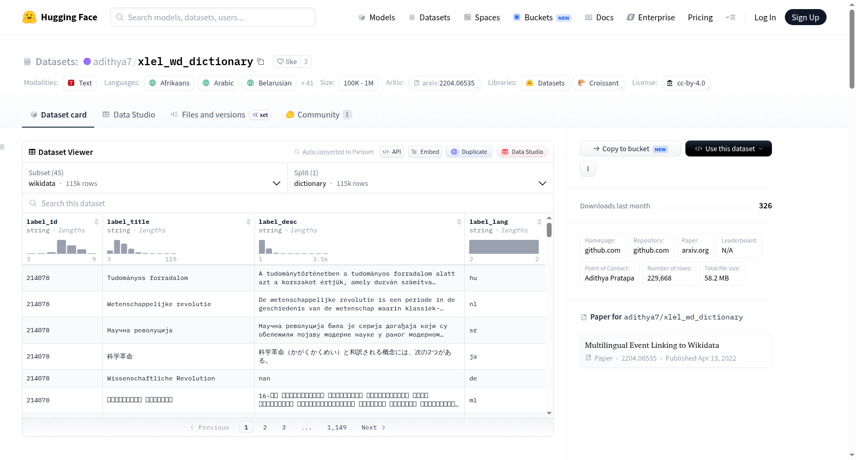Open the Community tab
Screen dimensions: 856x460
[318, 115]
